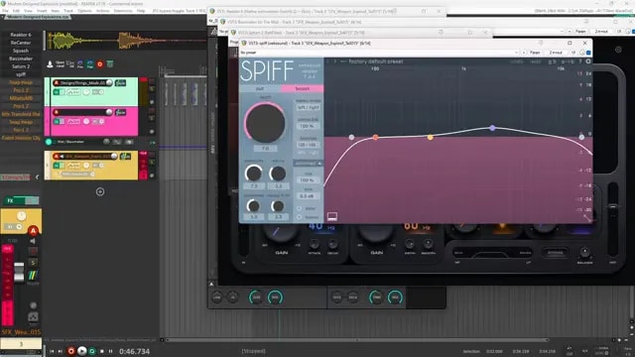635x357 pixels.
Task: Open the mixer strip routing icon
Action: [x=33, y=276]
